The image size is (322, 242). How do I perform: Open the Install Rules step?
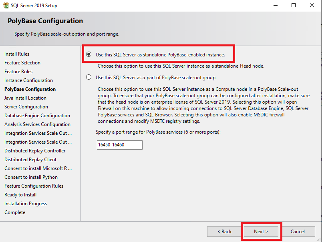tap(17, 54)
